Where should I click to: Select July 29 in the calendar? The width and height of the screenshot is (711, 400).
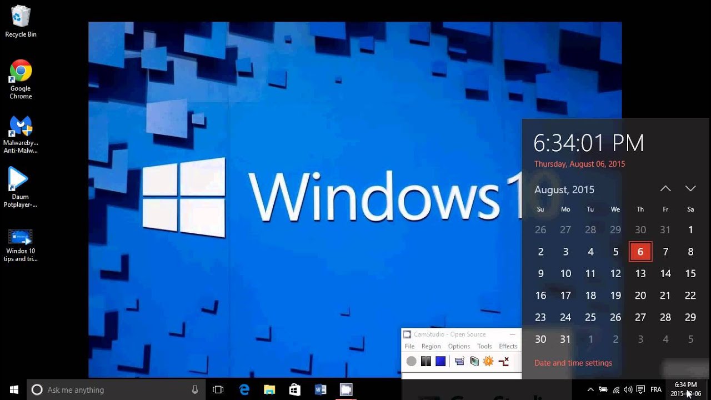pos(615,229)
